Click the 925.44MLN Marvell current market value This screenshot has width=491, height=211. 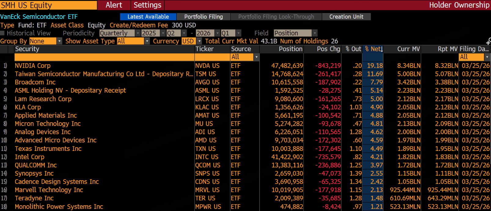(x=405, y=190)
